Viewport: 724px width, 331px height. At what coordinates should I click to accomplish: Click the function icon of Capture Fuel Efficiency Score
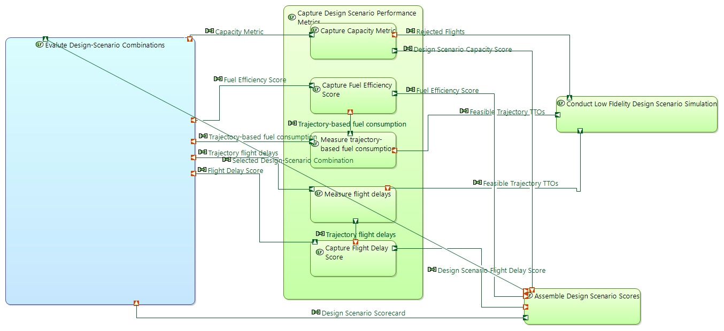[x=316, y=89]
